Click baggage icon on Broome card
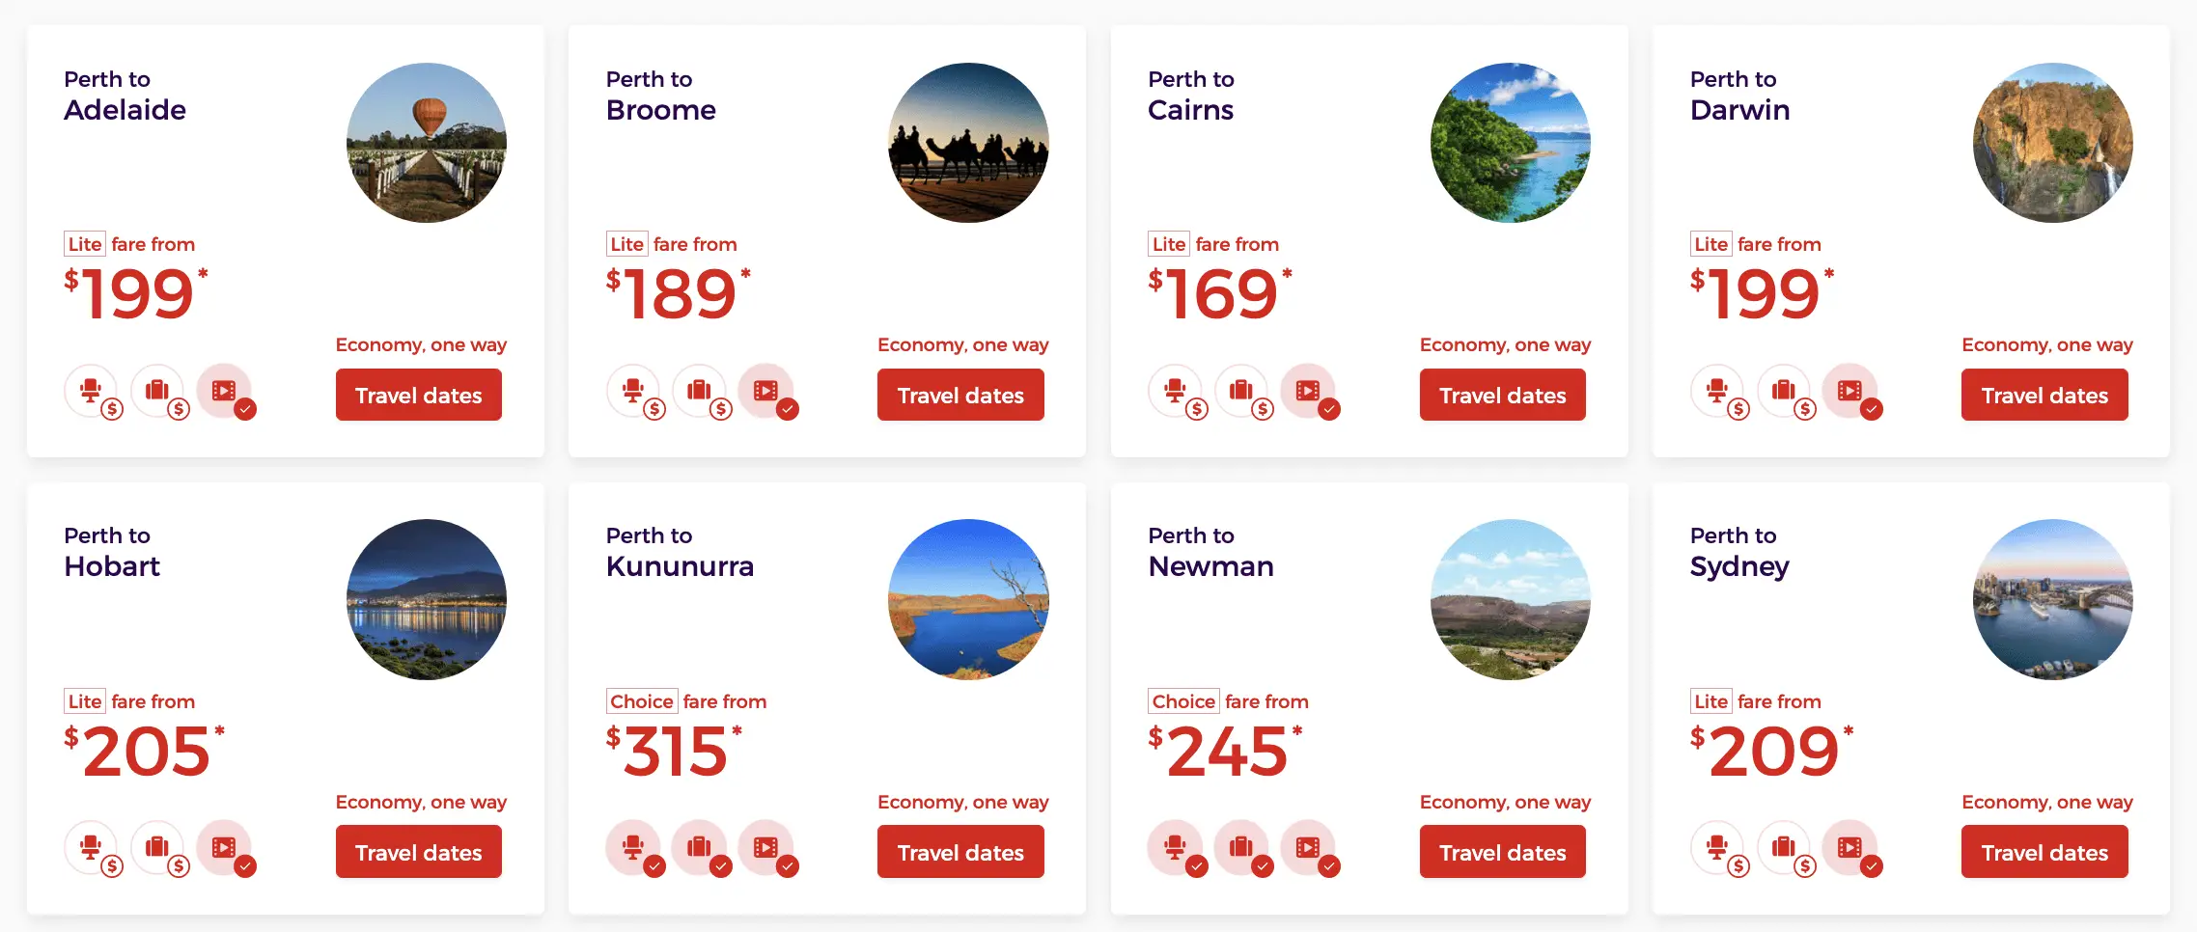 pyautogui.click(x=700, y=391)
